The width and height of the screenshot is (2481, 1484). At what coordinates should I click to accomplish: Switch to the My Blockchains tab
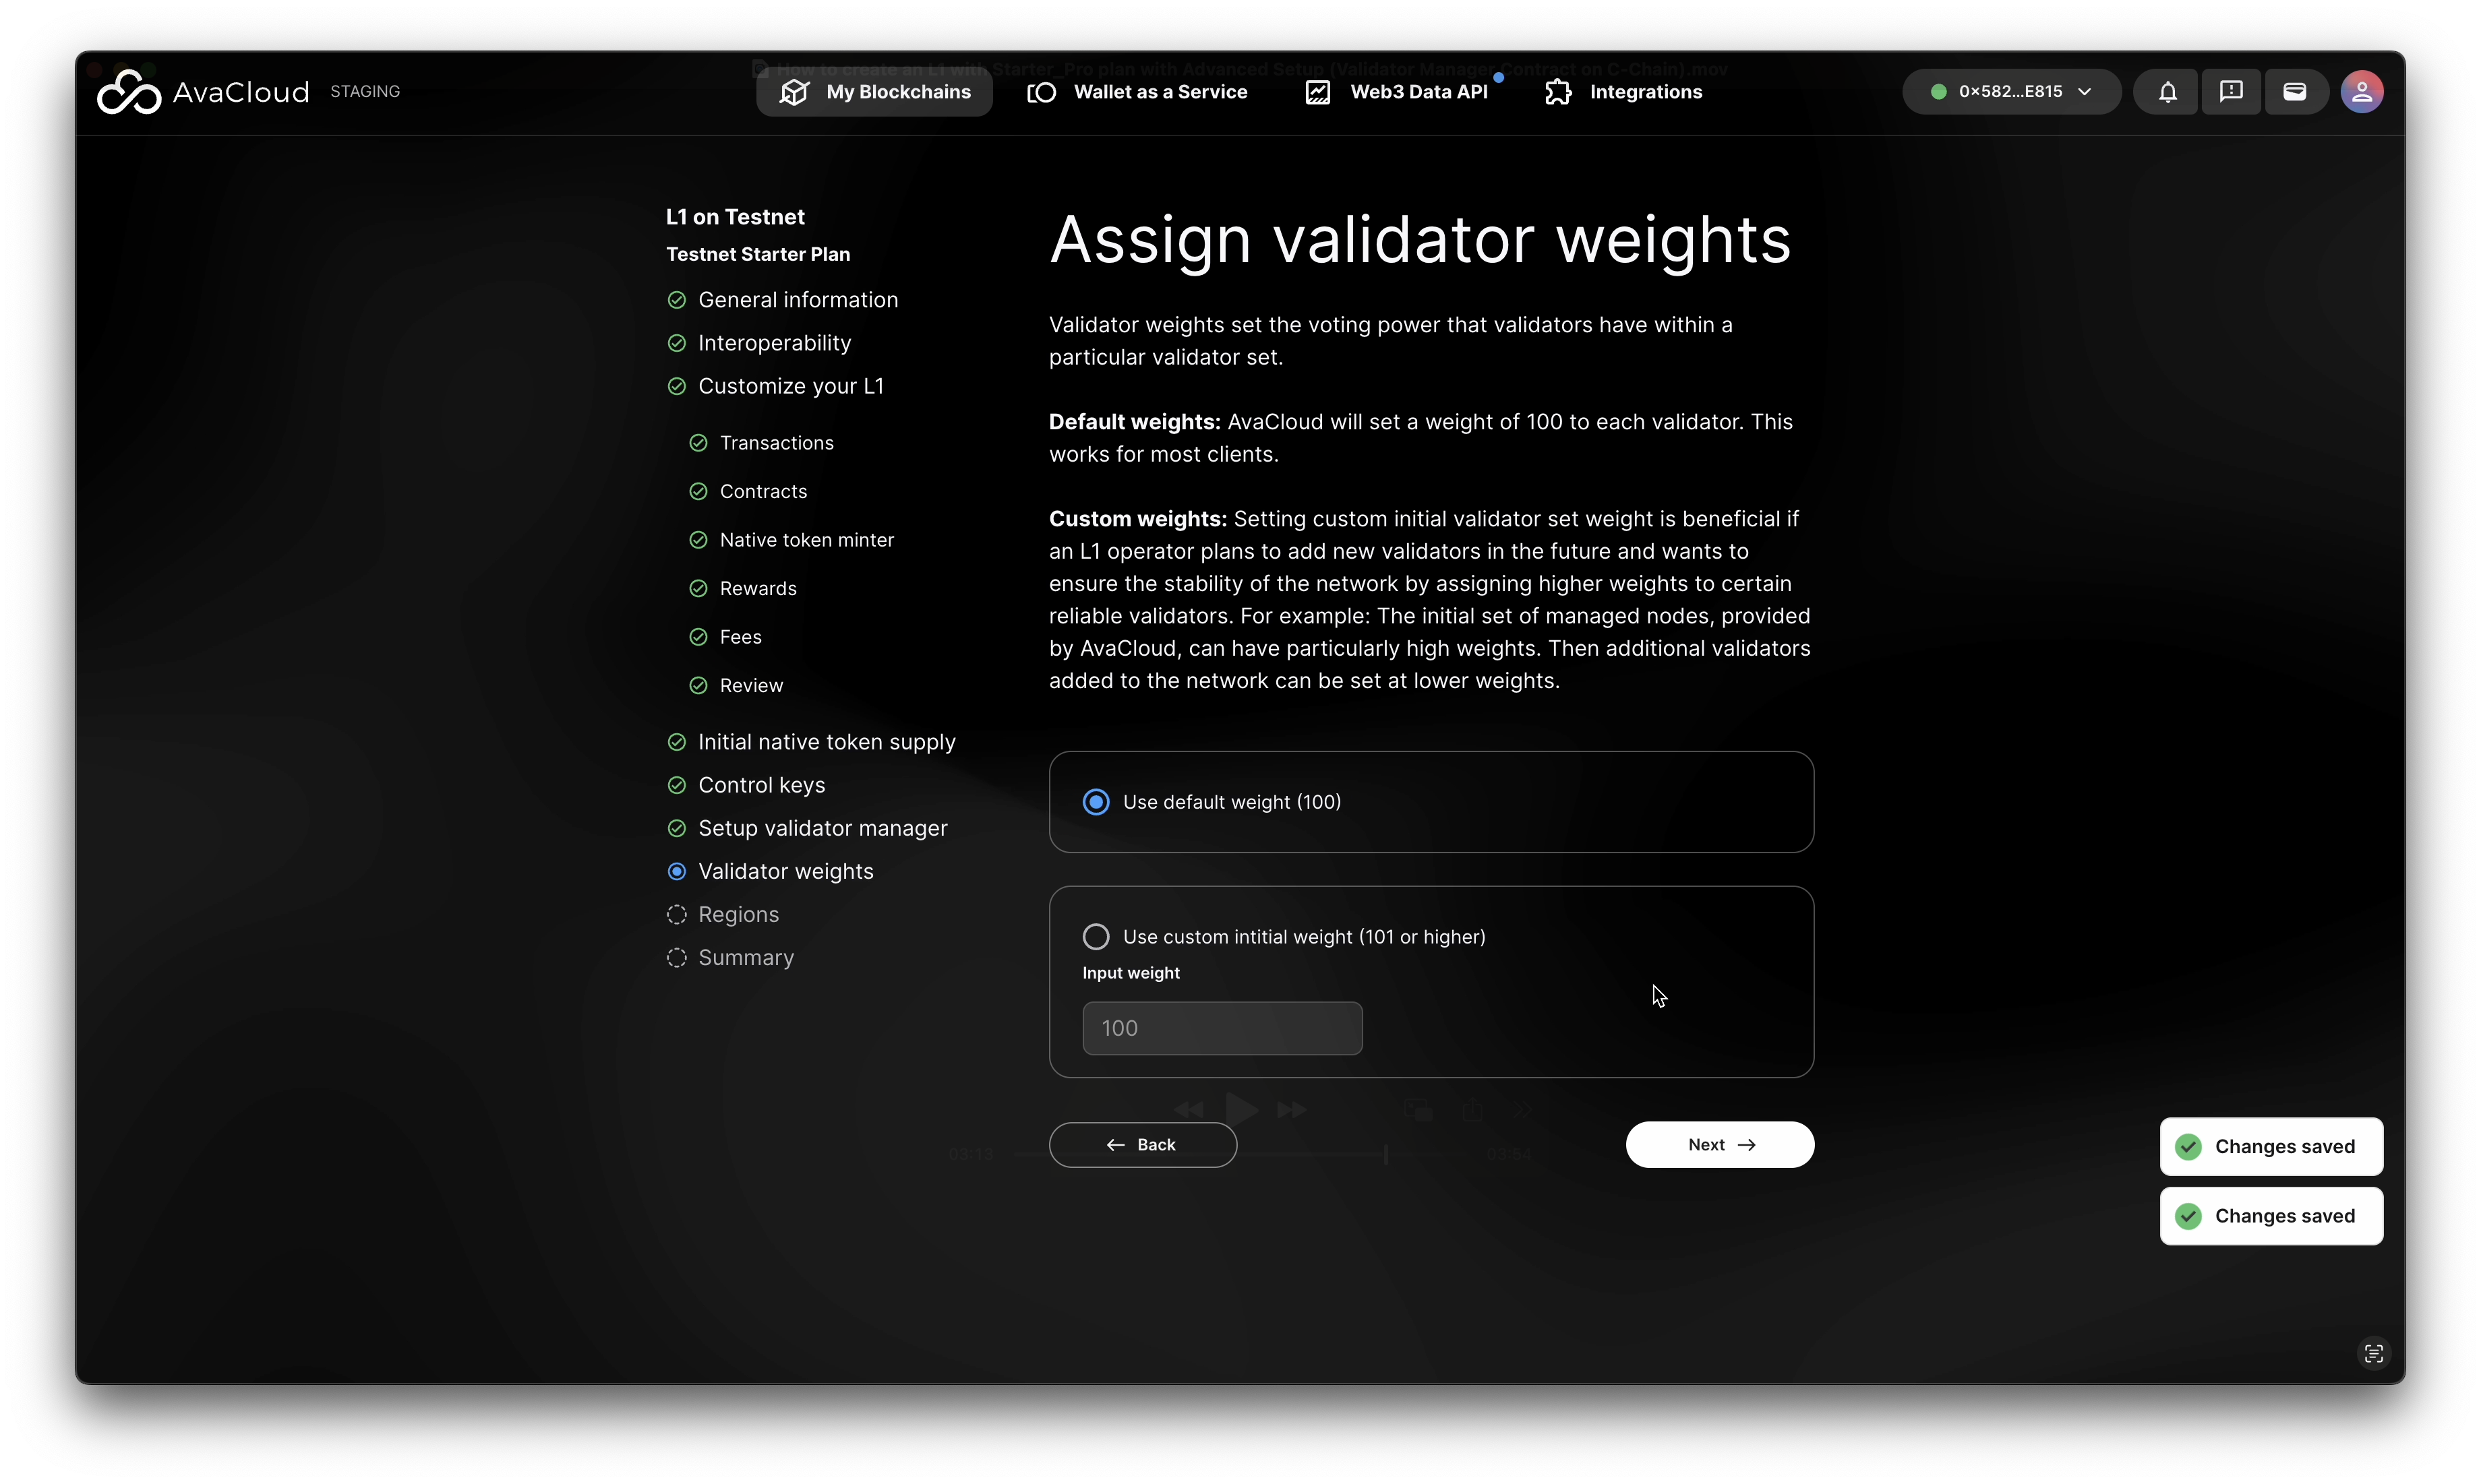pyautogui.click(x=874, y=92)
